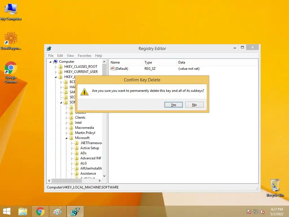
Task: Open Paint from the taskbar
Action: click(58, 211)
